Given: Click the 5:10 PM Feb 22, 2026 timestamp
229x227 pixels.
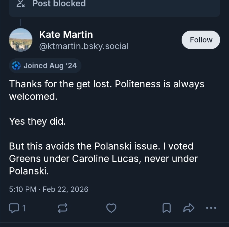Looking at the screenshot, I should coord(49,189).
